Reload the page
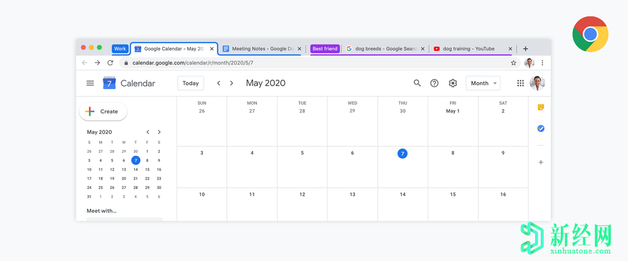Image resolution: width=628 pixels, height=261 pixels. pyautogui.click(x=111, y=63)
